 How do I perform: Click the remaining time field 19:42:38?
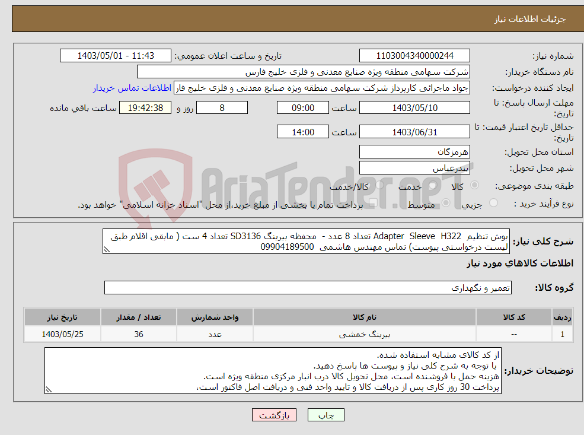(x=145, y=108)
